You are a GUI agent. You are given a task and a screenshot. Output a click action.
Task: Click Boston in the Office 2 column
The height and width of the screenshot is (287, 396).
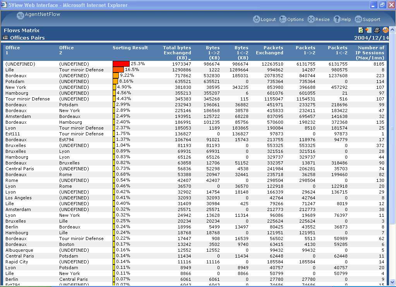[x=67, y=244]
